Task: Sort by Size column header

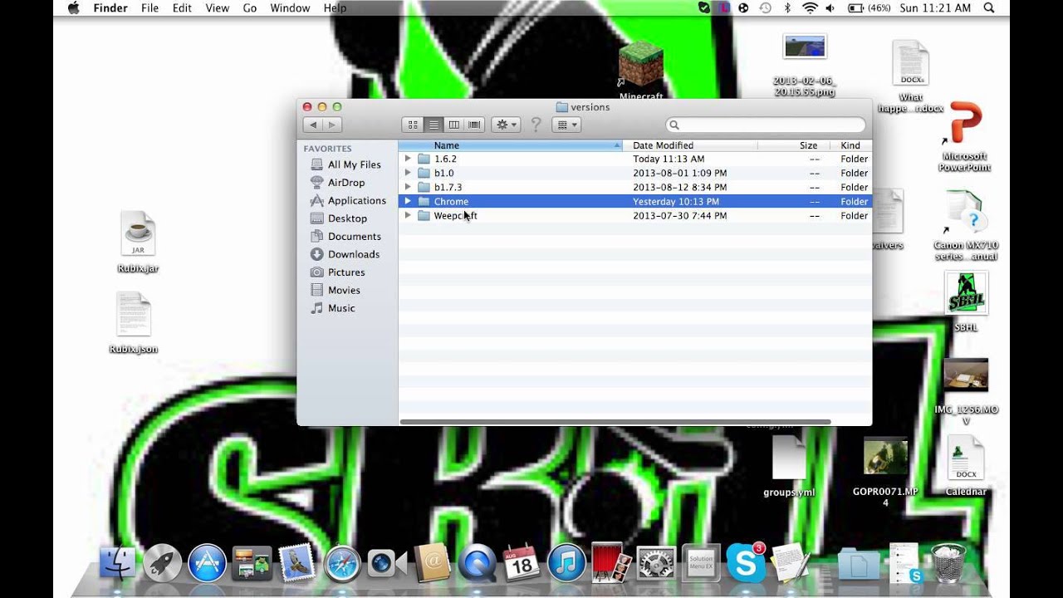Action: tap(793, 145)
